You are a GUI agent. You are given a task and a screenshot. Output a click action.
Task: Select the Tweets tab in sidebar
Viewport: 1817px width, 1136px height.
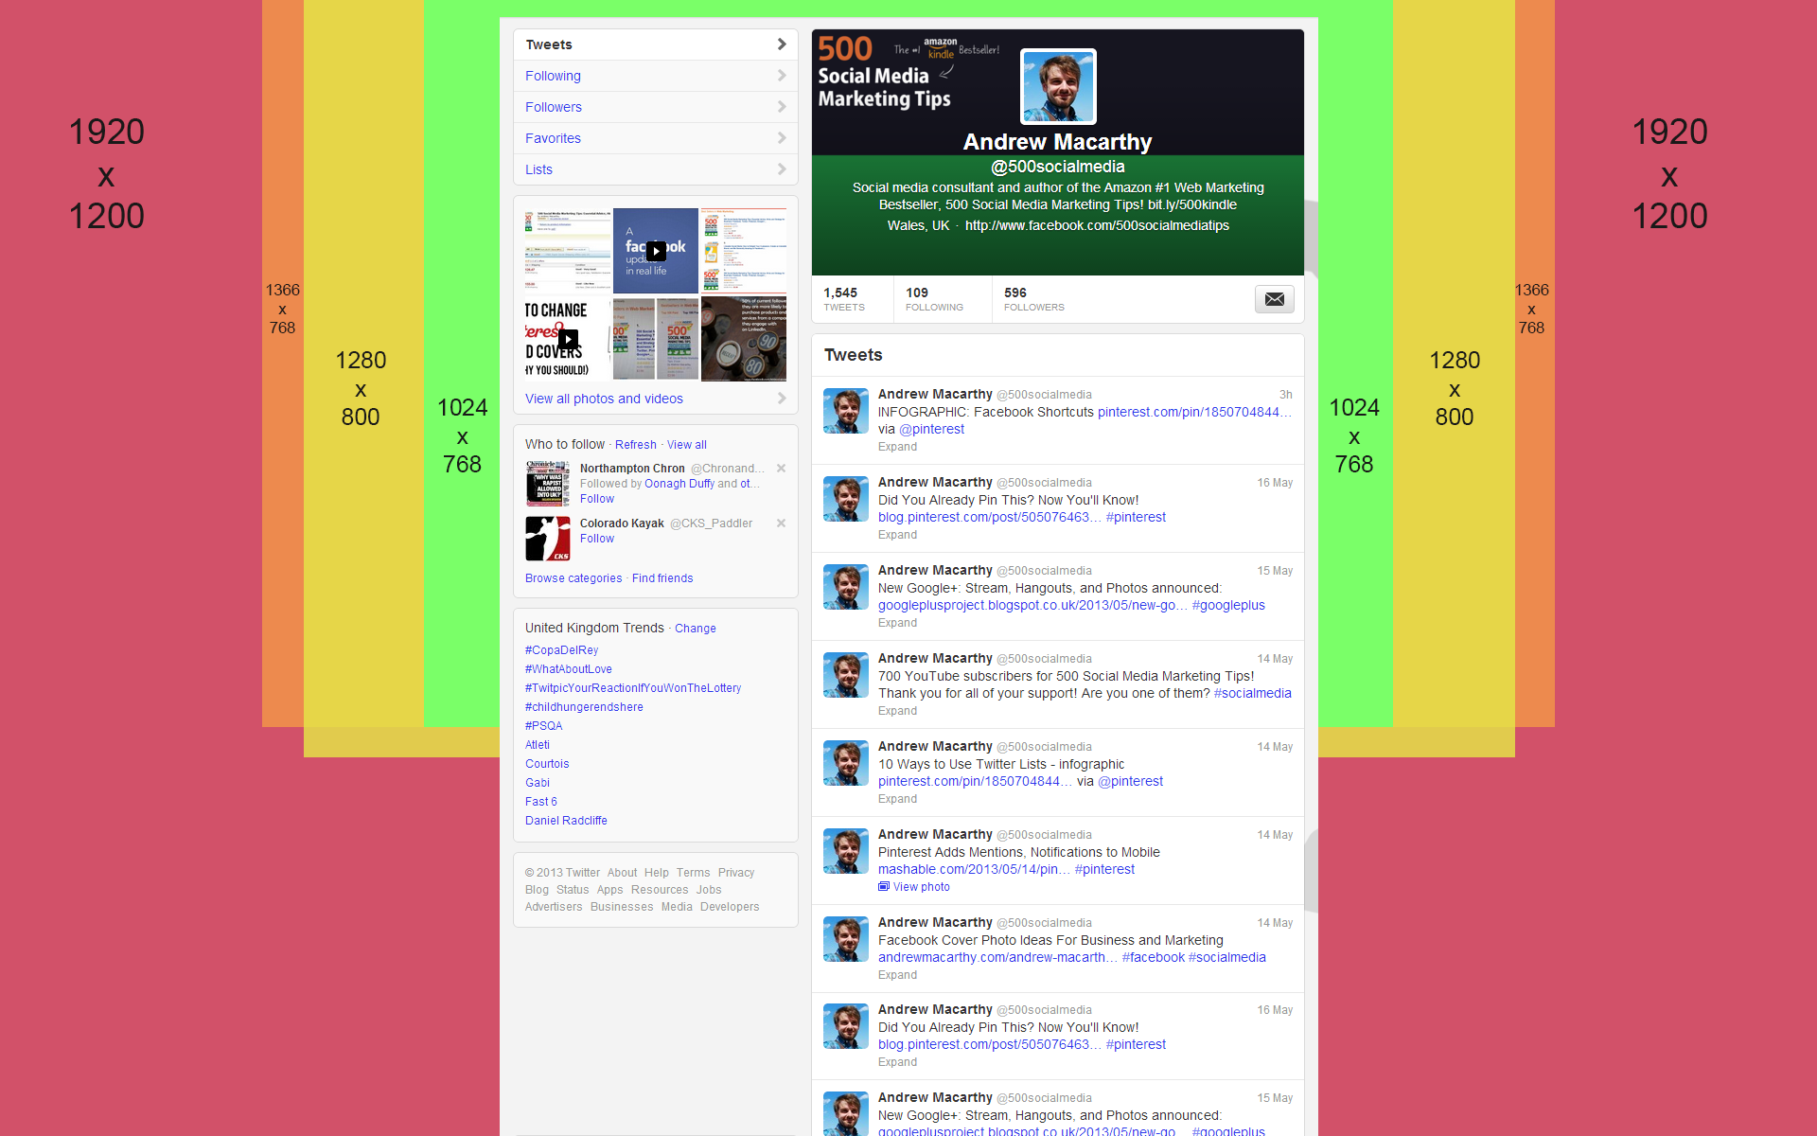(x=656, y=44)
